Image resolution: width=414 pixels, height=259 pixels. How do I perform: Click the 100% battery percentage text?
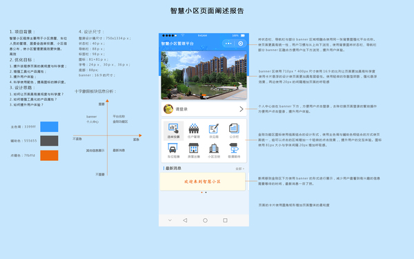click(235, 35)
